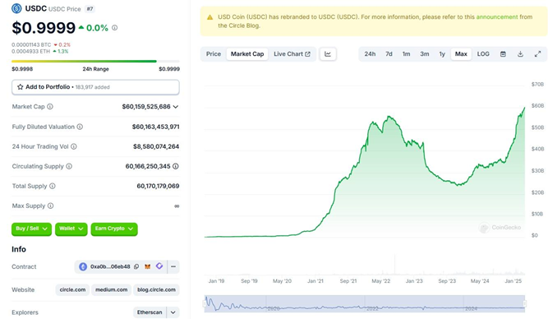
Task: Click the purple diamond contract icon
Action: tap(159, 266)
